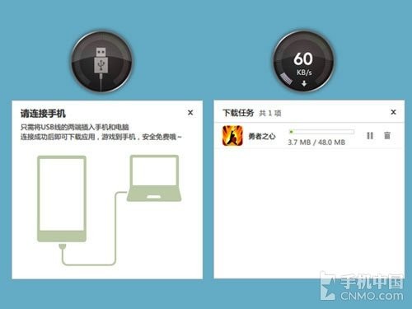
Task: Close the 请连接手机 panel
Action: click(190, 112)
